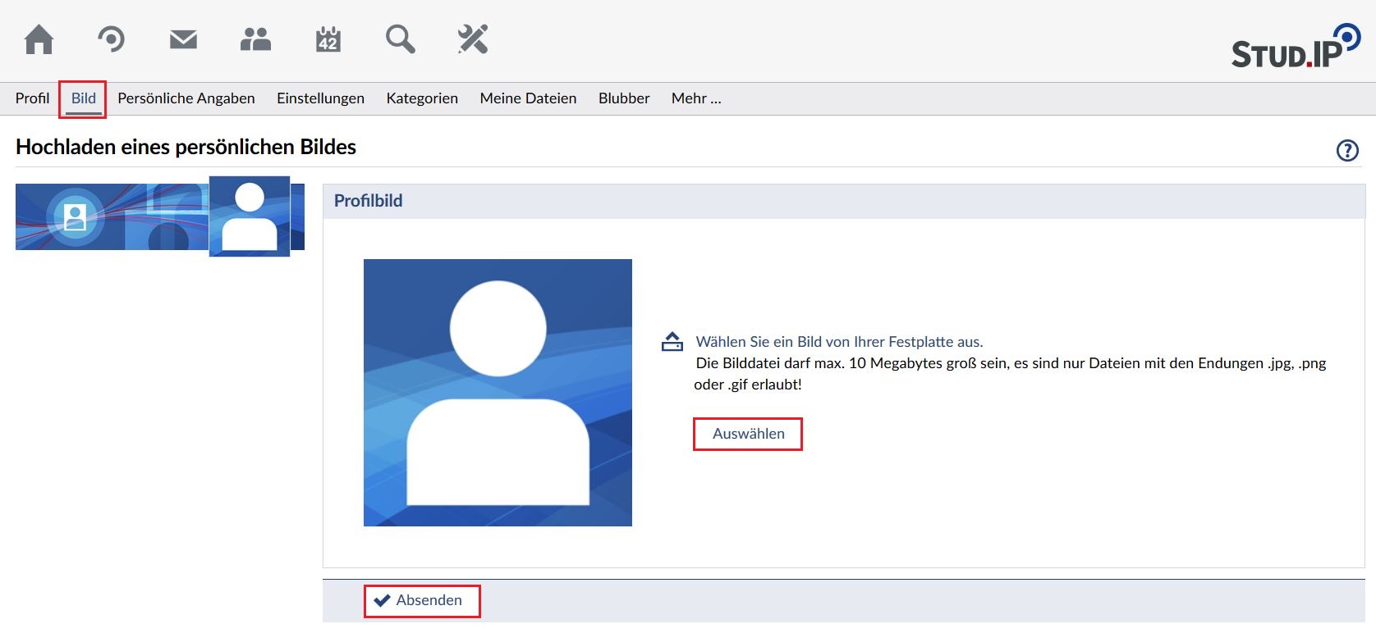Screen dimensions: 1376x633
Task: Click the large profile picture placeholder
Action: (498, 393)
